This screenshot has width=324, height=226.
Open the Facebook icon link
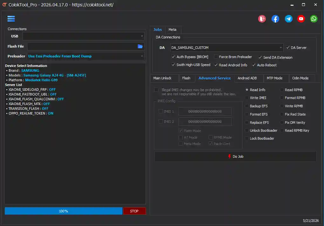click(x=275, y=19)
